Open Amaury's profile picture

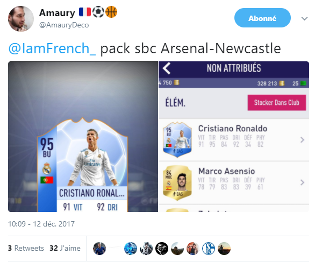(x=21, y=19)
